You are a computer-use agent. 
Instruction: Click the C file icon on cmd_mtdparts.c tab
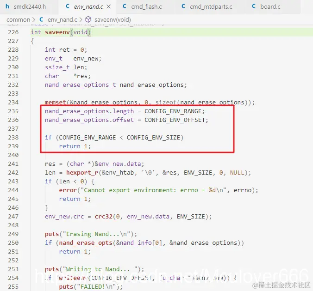pos(183,6)
